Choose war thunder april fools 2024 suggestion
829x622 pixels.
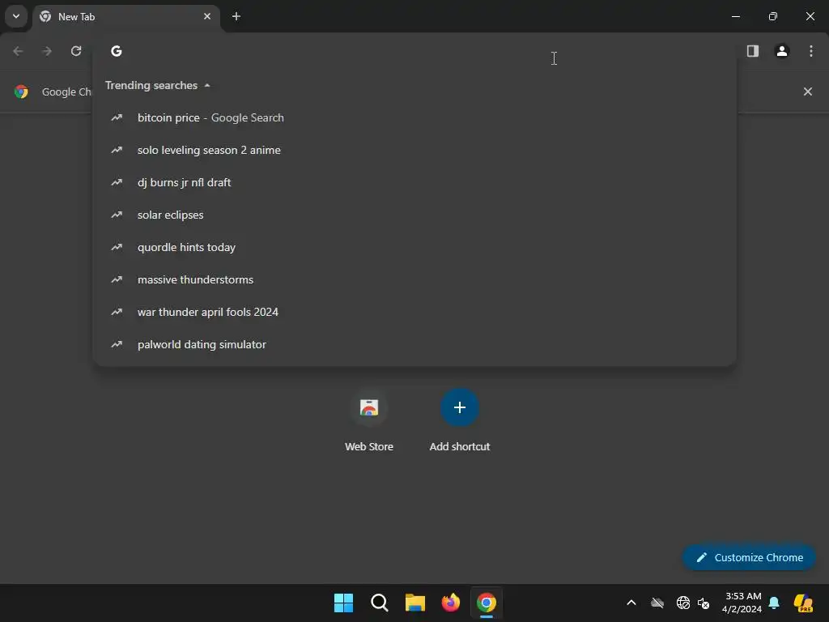tap(414, 312)
